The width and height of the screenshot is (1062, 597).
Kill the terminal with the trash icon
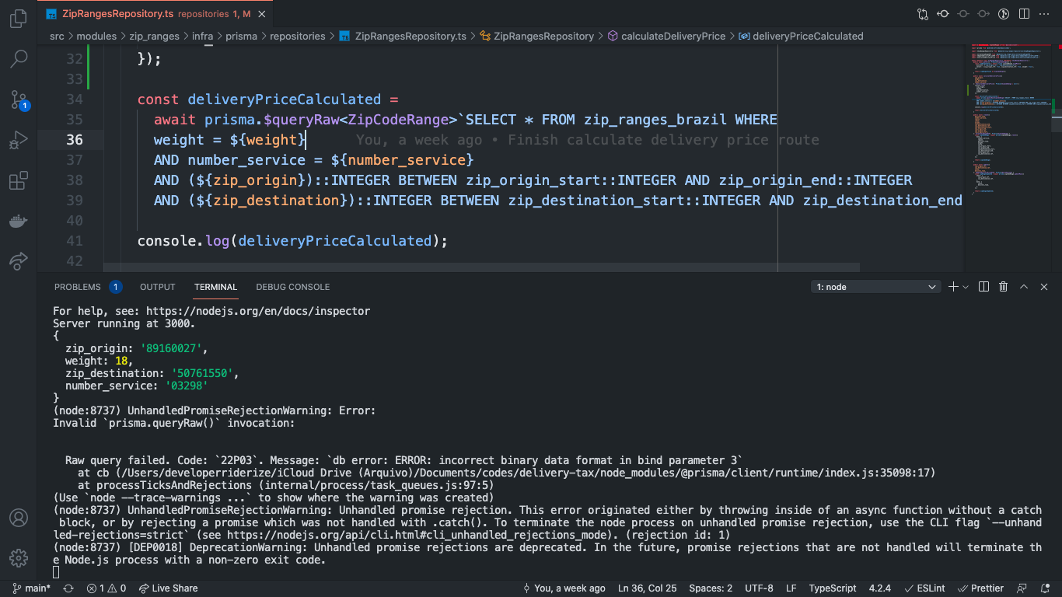[x=1004, y=287]
